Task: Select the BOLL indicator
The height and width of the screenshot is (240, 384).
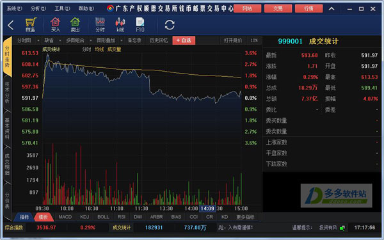Action: [x=103, y=217]
